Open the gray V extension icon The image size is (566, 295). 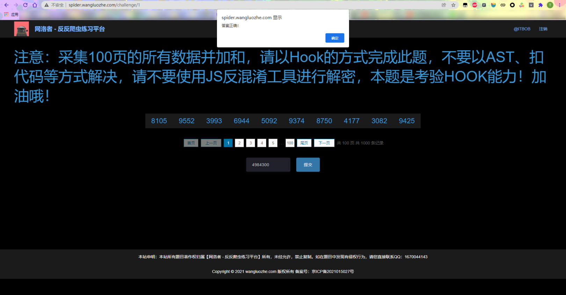point(531,5)
